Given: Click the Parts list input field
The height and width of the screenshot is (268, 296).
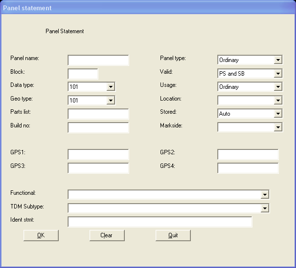Looking at the screenshot, I should pyautogui.click(x=98, y=114).
